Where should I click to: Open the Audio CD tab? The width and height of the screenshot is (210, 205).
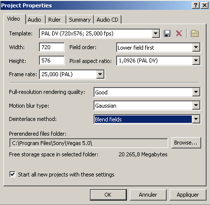(107, 20)
